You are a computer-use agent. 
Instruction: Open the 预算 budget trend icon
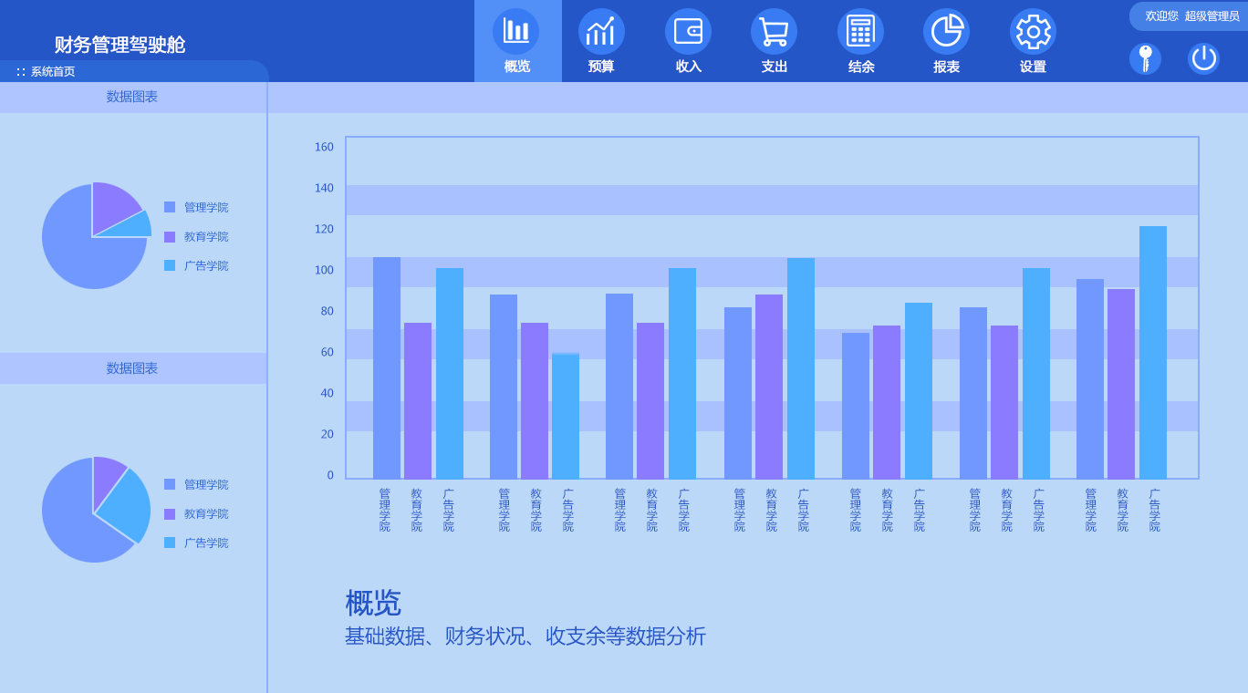tap(601, 31)
